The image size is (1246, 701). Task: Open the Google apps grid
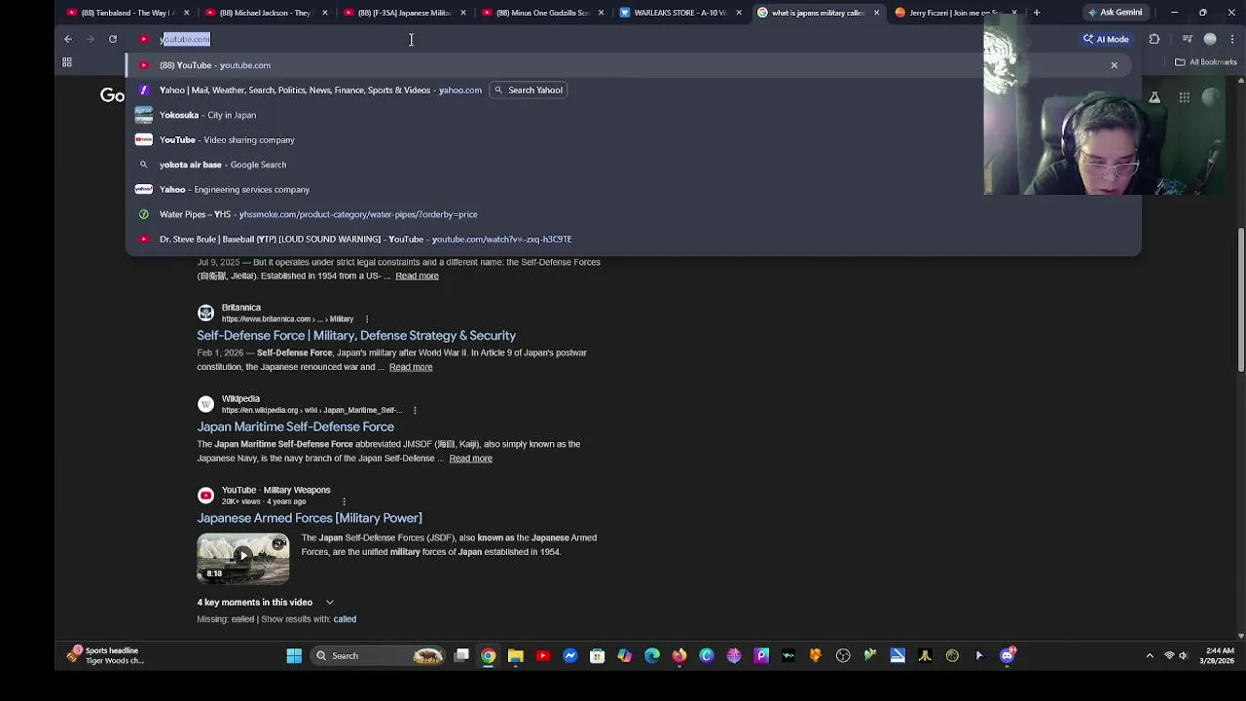1184,97
